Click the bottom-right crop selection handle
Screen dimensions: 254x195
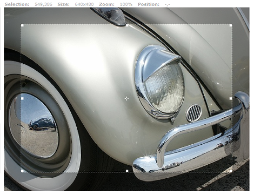231,171
